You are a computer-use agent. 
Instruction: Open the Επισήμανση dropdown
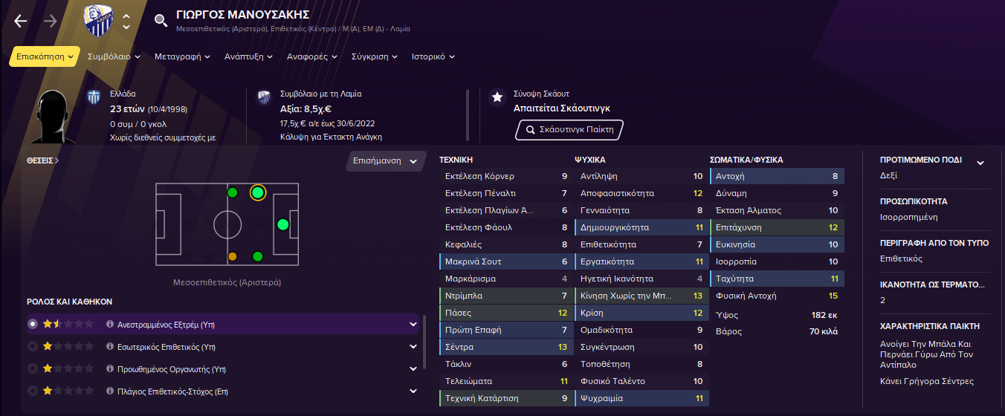(x=386, y=161)
